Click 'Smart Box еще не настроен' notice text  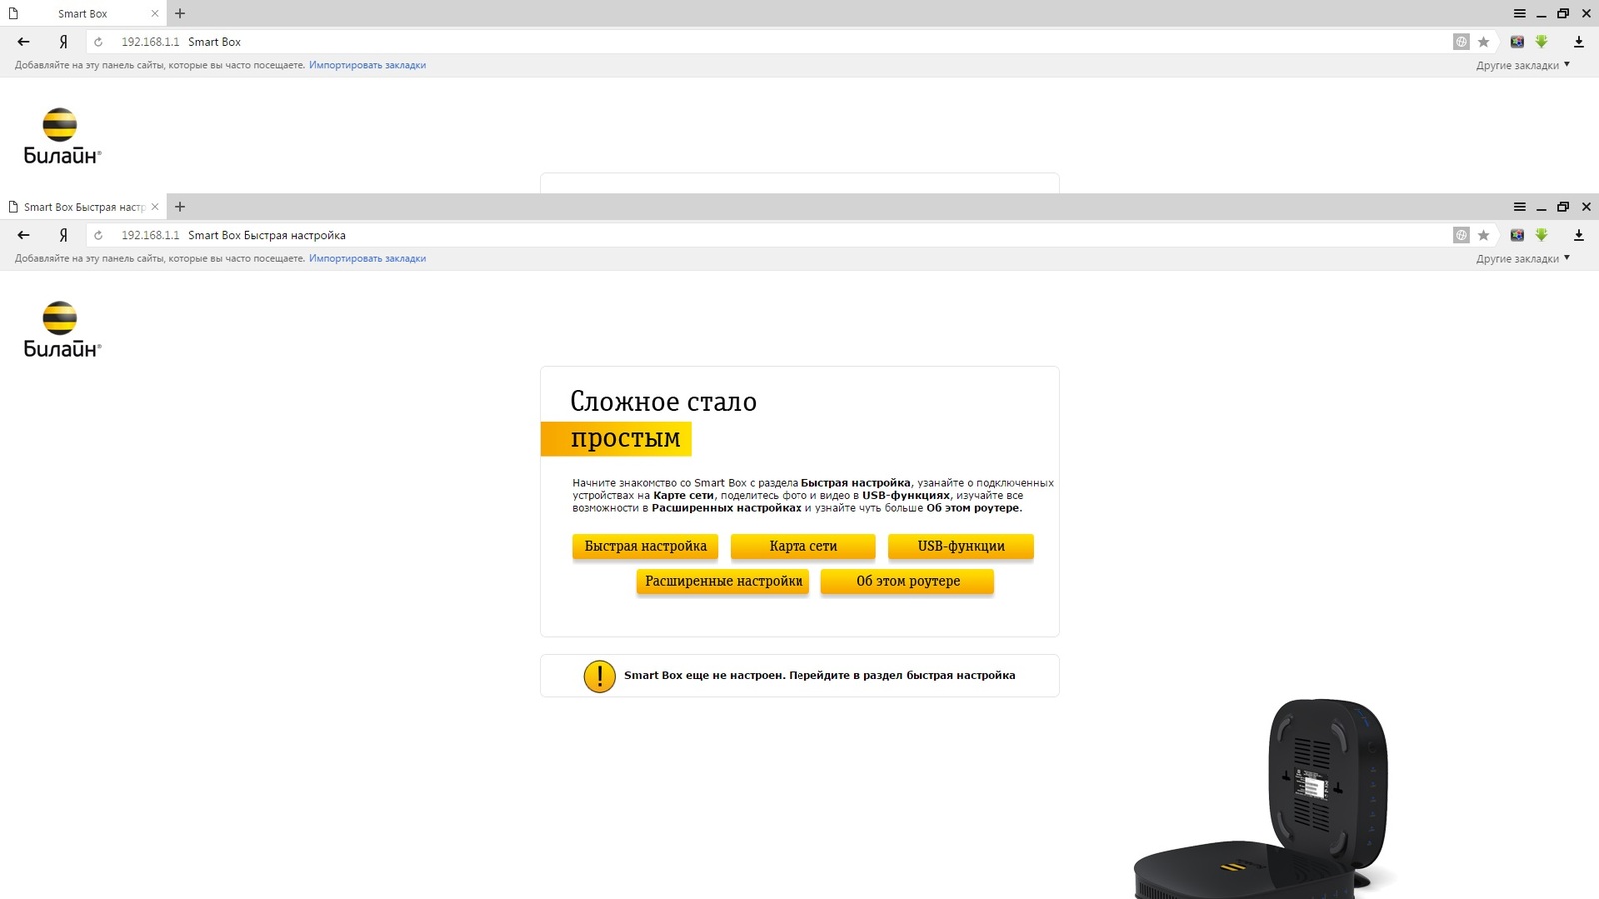point(819,676)
